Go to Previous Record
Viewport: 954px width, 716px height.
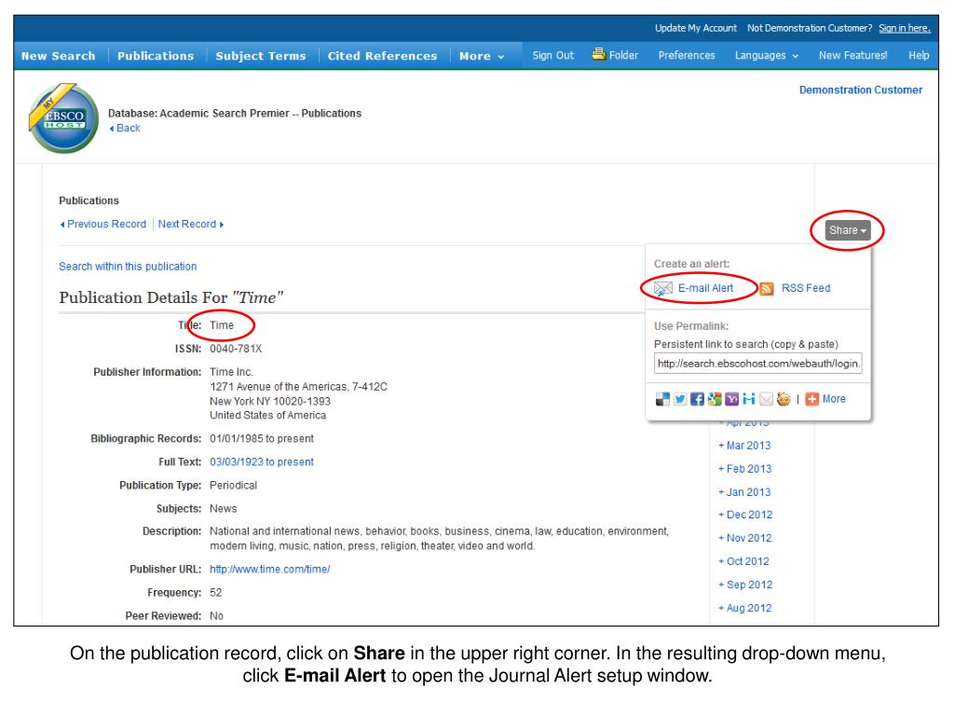(106, 224)
